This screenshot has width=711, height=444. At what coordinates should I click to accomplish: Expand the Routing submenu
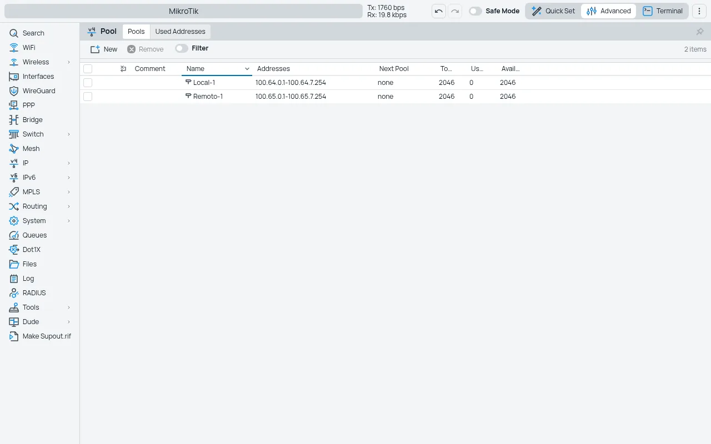69,206
